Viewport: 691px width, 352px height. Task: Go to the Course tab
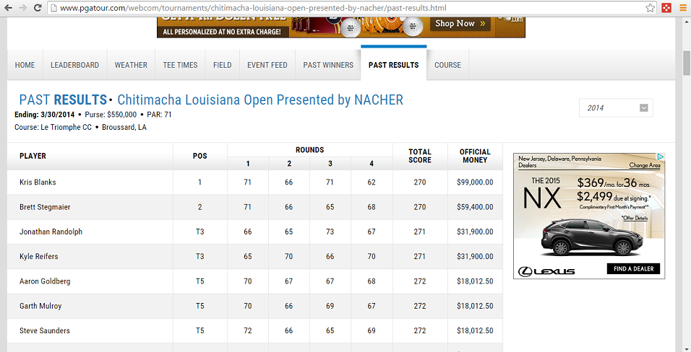coord(447,65)
